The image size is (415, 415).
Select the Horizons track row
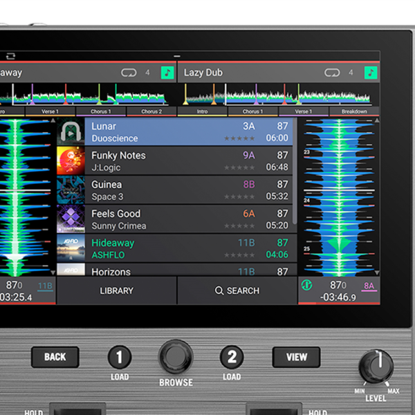[177, 270]
